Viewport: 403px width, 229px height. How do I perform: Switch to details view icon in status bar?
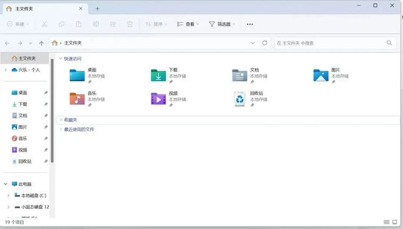(387, 222)
